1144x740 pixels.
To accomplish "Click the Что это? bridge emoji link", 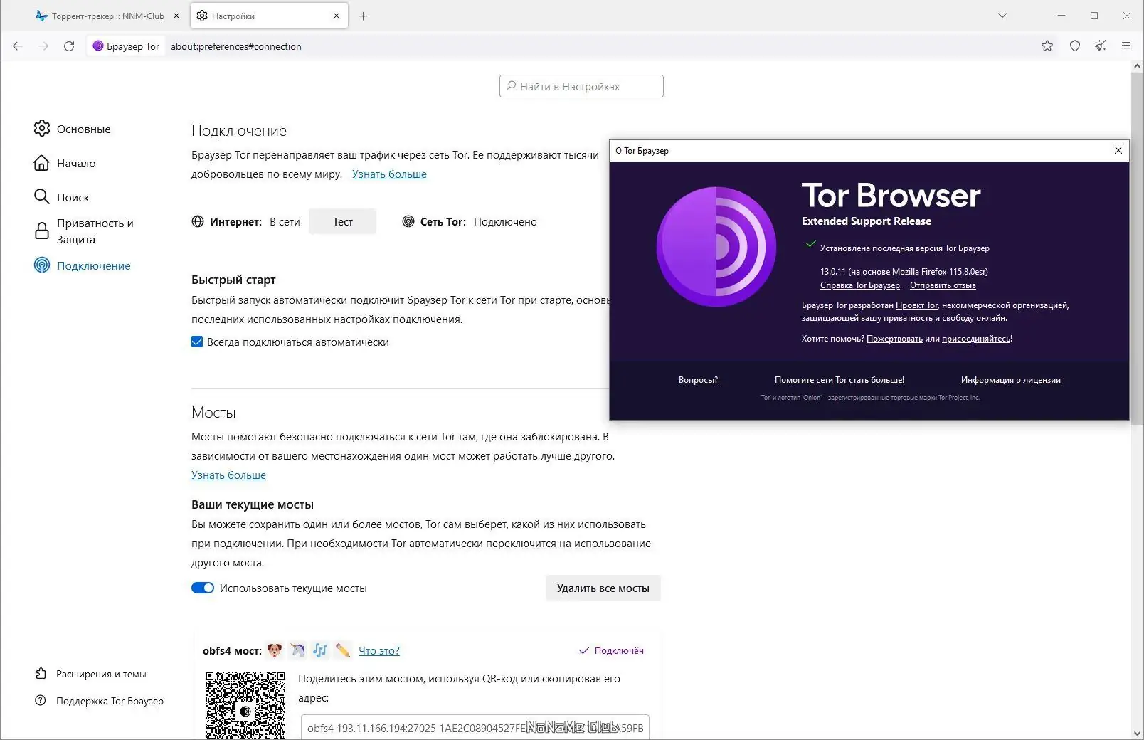I will (379, 651).
